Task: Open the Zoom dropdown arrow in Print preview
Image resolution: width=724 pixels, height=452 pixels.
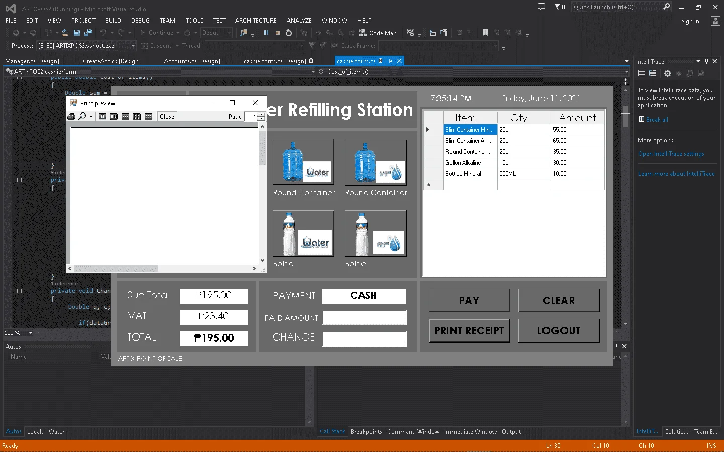Action: [90, 117]
